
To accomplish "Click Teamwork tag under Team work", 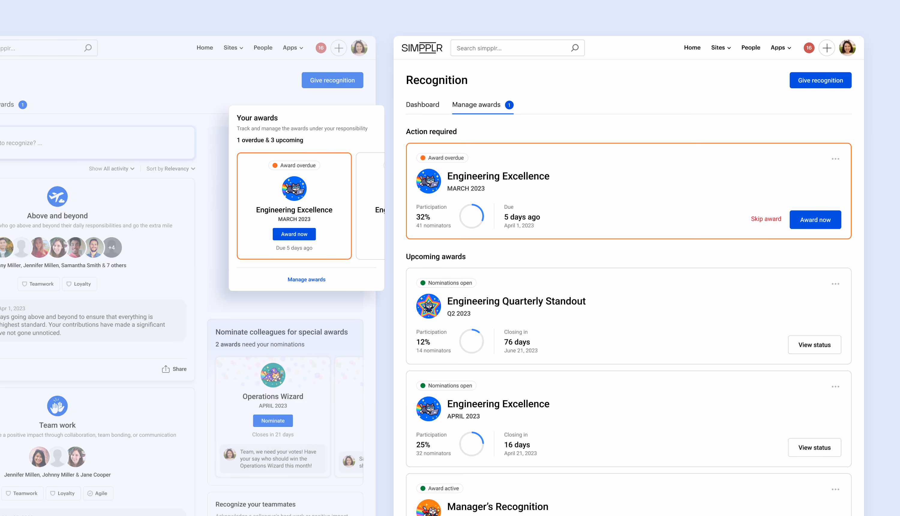I will click(22, 494).
